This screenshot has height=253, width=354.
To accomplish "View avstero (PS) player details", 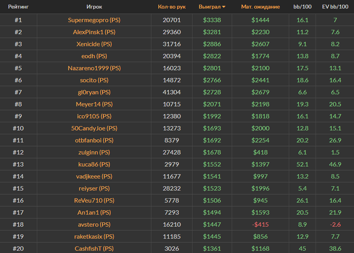I will pyautogui.click(x=94, y=225).
